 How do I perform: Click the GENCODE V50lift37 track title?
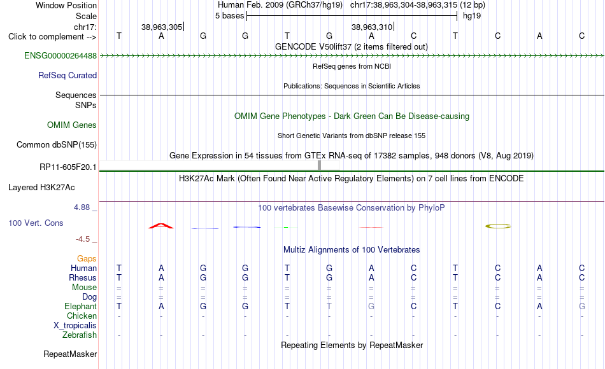(352, 46)
